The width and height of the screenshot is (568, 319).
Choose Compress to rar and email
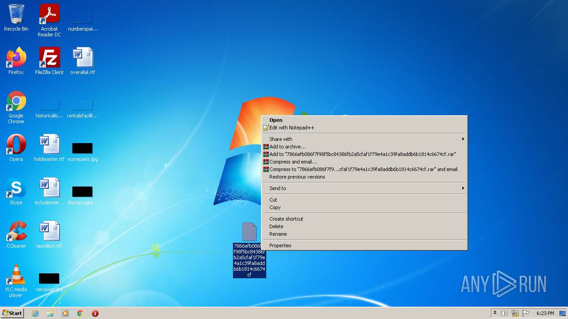364,169
